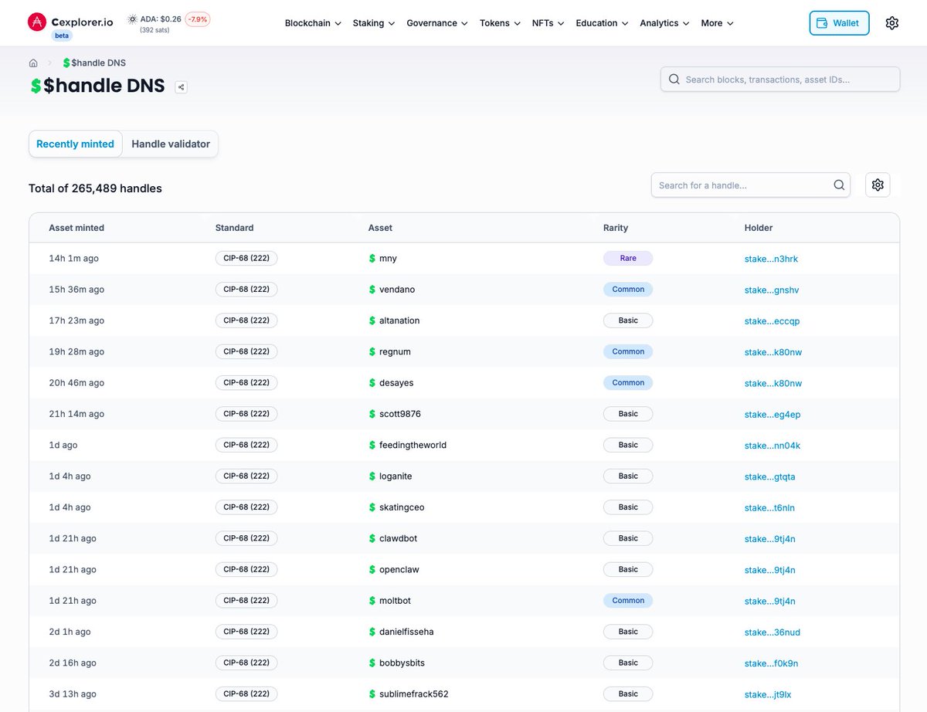
Task: Open the Staking dropdown menu
Action: [373, 23]
